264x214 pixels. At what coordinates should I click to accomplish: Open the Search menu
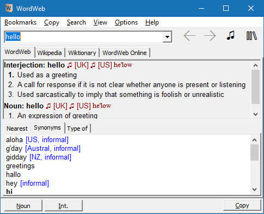coord(76,22)
